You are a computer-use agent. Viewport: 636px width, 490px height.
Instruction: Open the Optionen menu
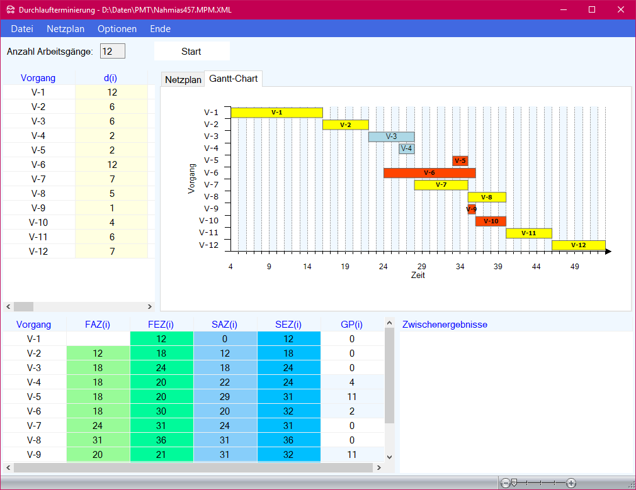[x=116, y=29]
